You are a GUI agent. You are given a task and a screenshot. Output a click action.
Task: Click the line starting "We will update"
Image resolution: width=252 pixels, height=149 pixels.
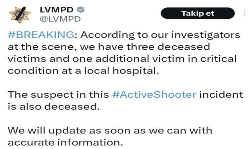[x=109, y=130]
